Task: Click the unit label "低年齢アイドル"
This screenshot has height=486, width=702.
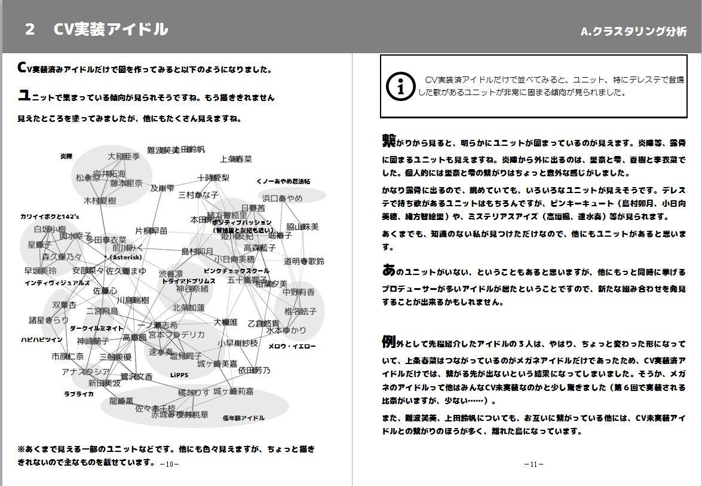Action: 244,418
